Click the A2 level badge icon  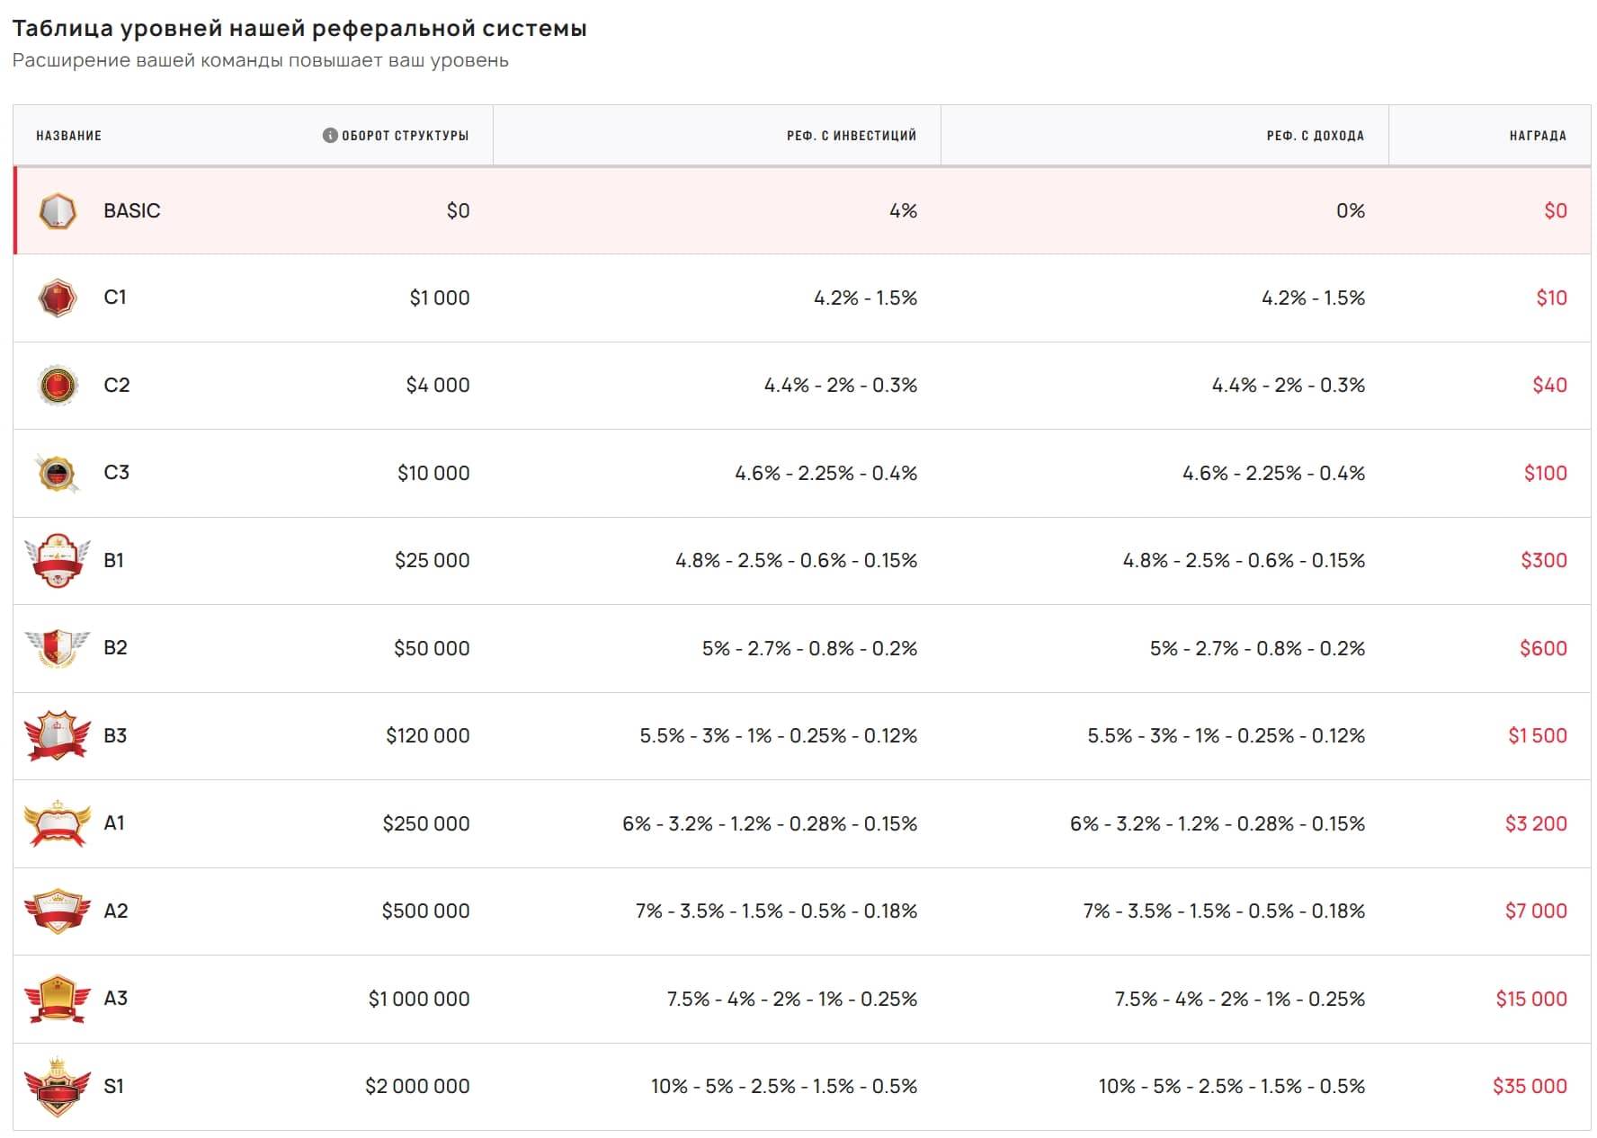[57, 911]
